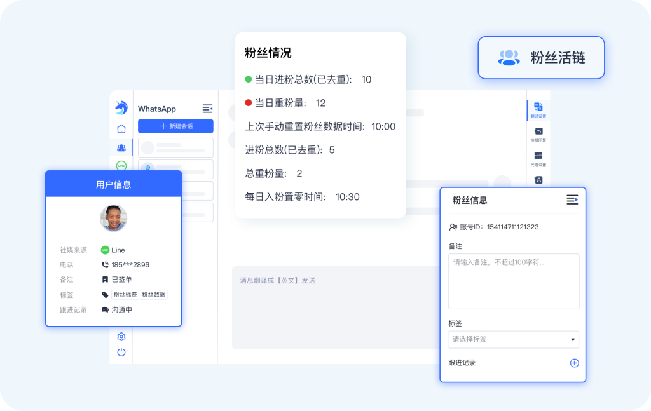The image size is (651, 411).
Task: Click the 粉丝情况 title
Action: [x=268, y=53]
